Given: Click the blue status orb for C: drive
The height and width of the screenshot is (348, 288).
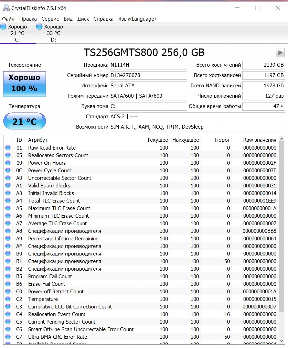Looking at the screenshot, I should 3,26.
